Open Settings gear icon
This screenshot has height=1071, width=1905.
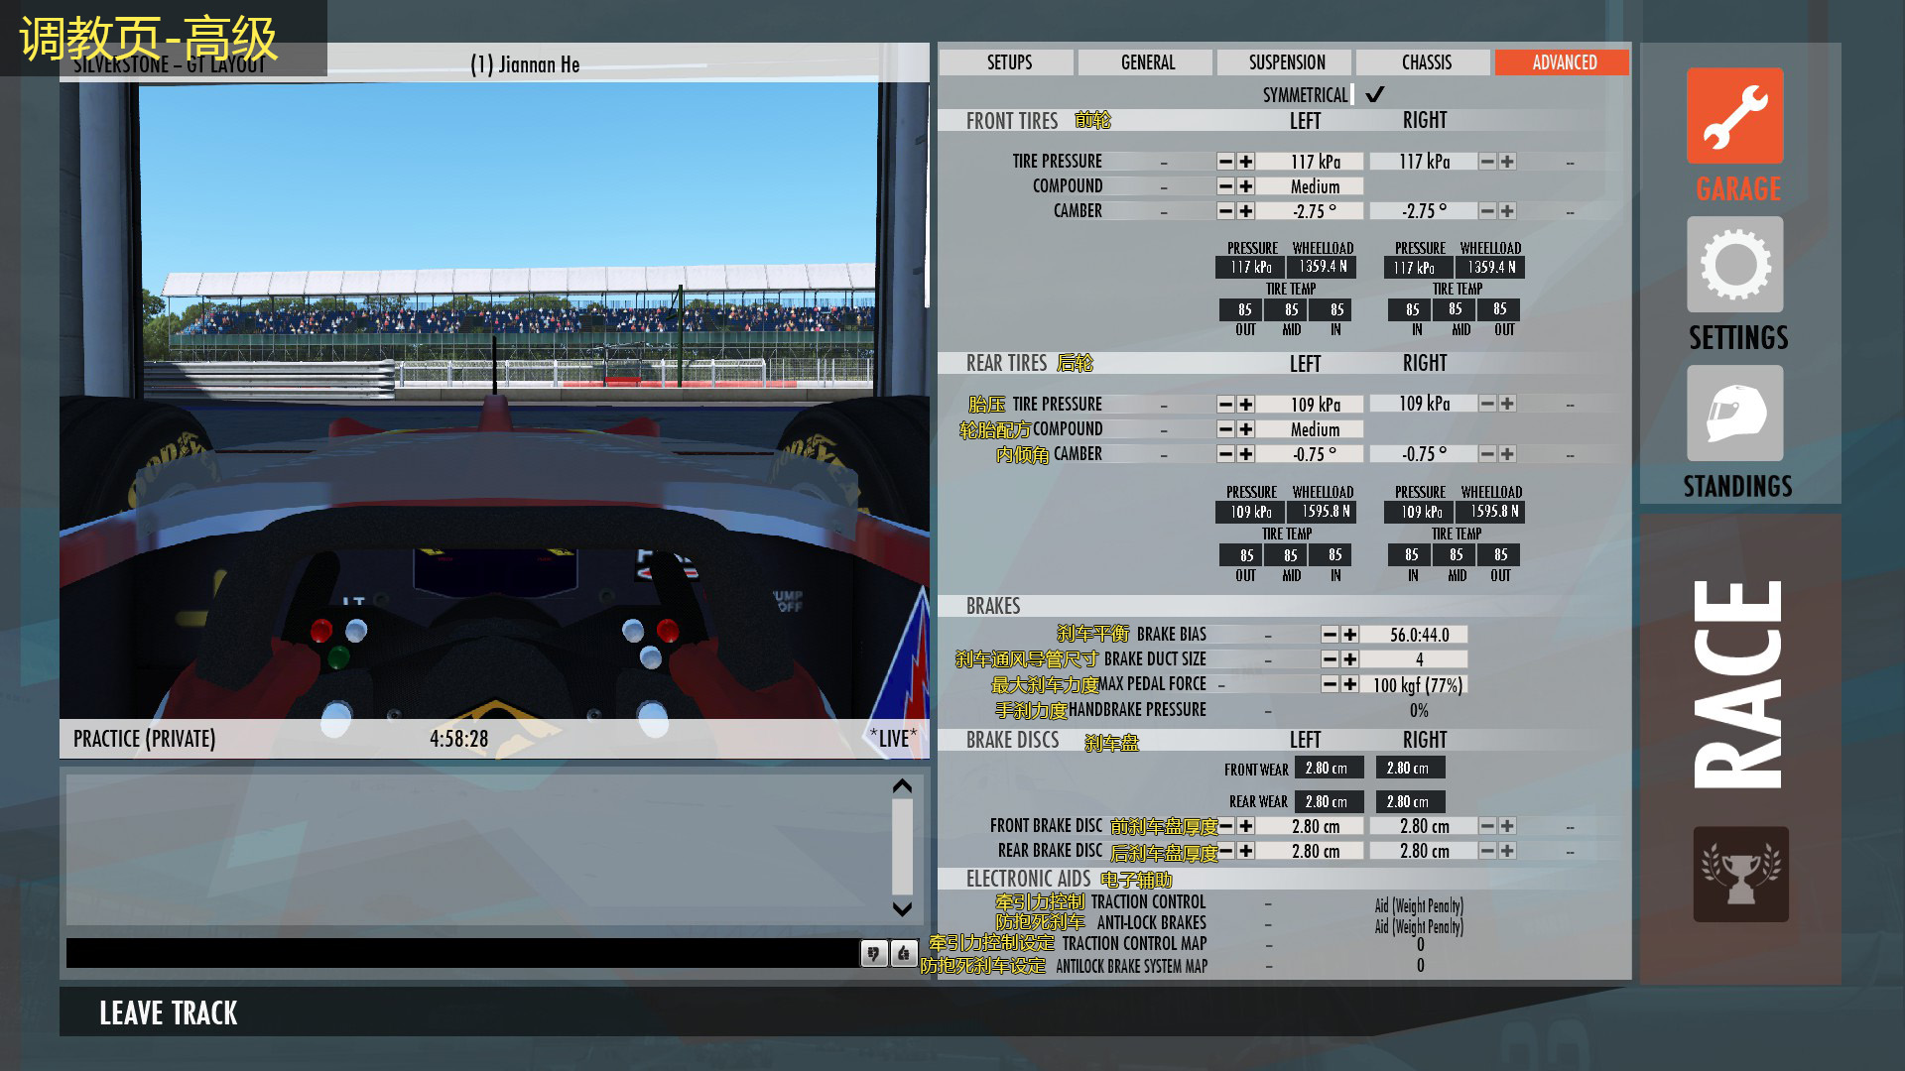pos(1735,265)
